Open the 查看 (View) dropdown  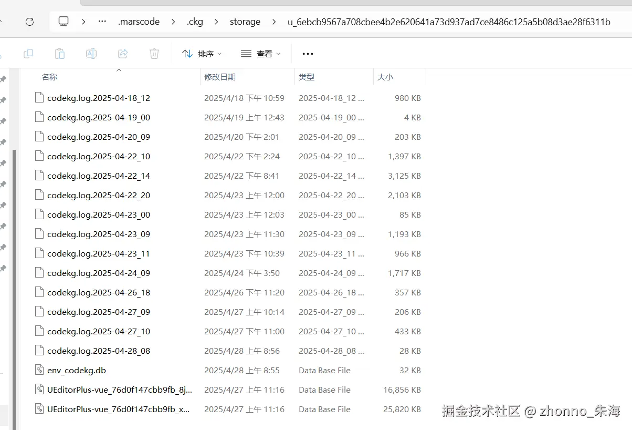pos(260,53)
